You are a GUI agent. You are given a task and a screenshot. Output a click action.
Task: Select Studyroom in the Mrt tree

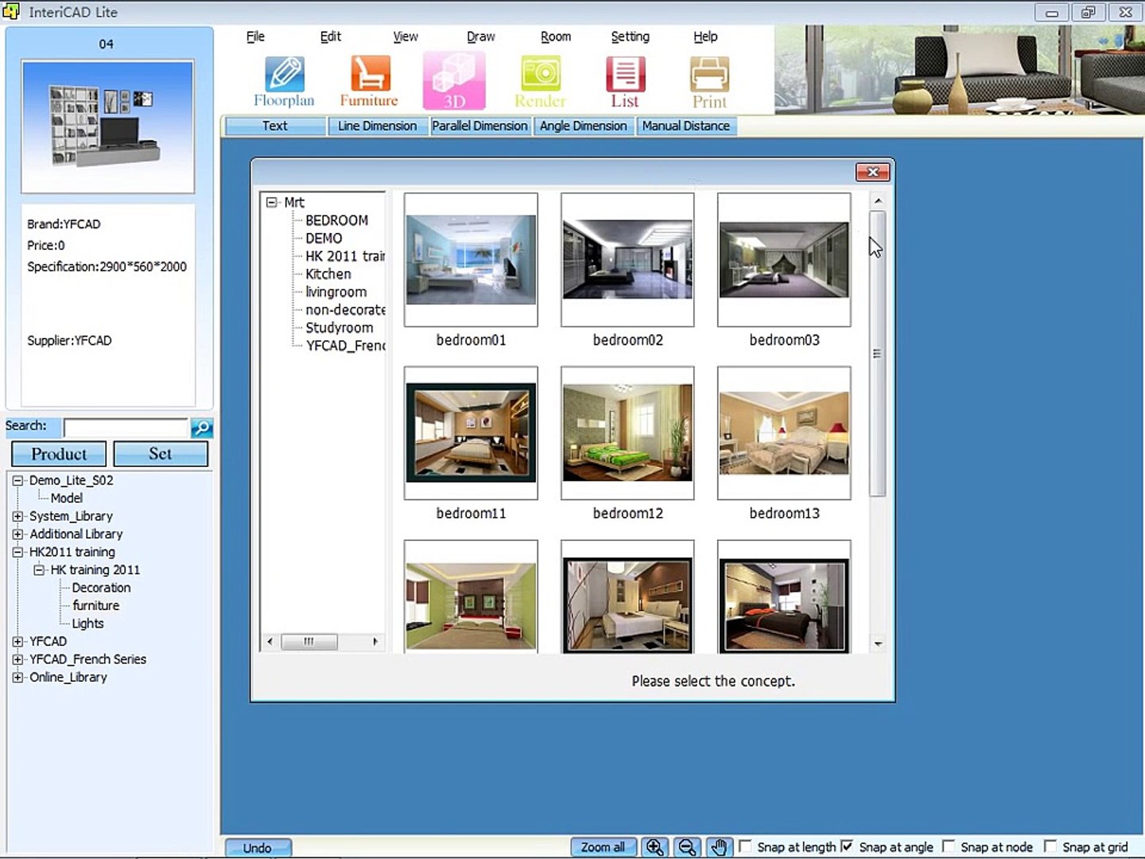pyautogui.click(x=340, y=328)
